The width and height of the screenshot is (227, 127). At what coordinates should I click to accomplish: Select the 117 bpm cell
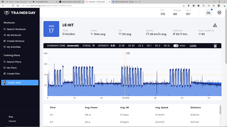click(124, 115)
